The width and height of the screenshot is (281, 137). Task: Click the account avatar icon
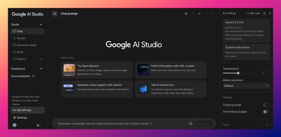(x=15, y=125)
